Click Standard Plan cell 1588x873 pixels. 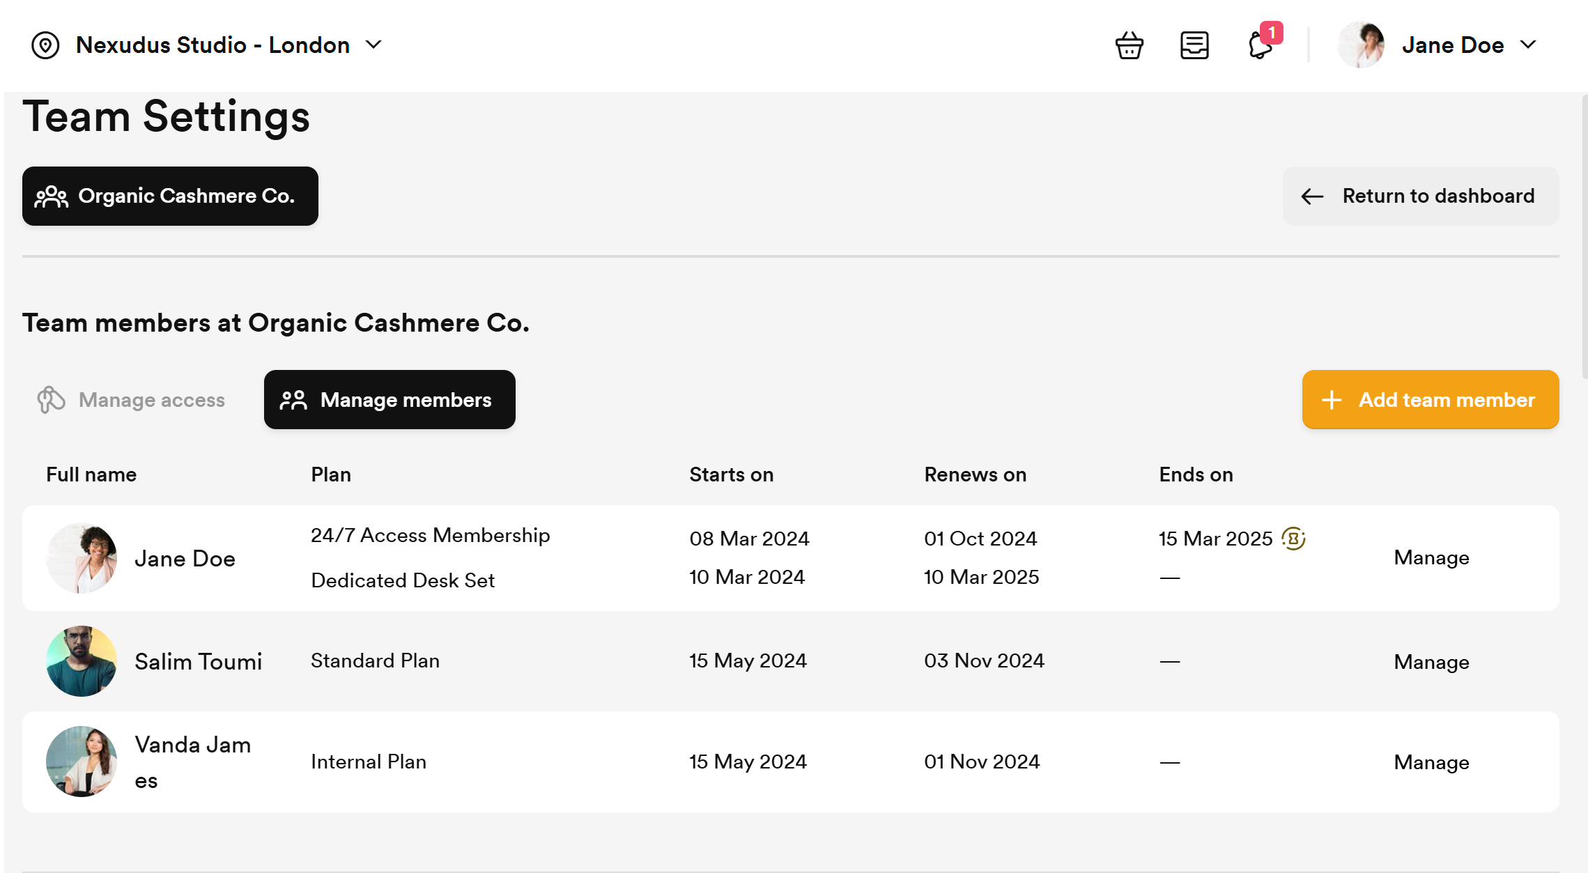(x=376, y=660)
